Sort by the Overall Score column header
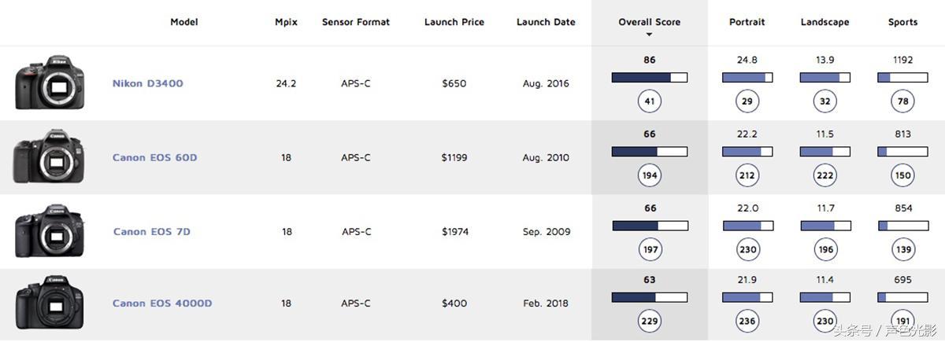This screenshot has width=945, height=342. click(x=650, y=22)
